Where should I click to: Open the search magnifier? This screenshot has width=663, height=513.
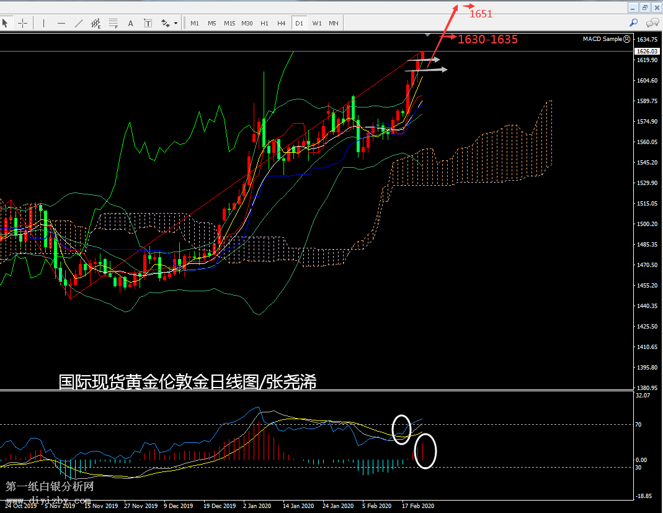[x=633, y=23]
